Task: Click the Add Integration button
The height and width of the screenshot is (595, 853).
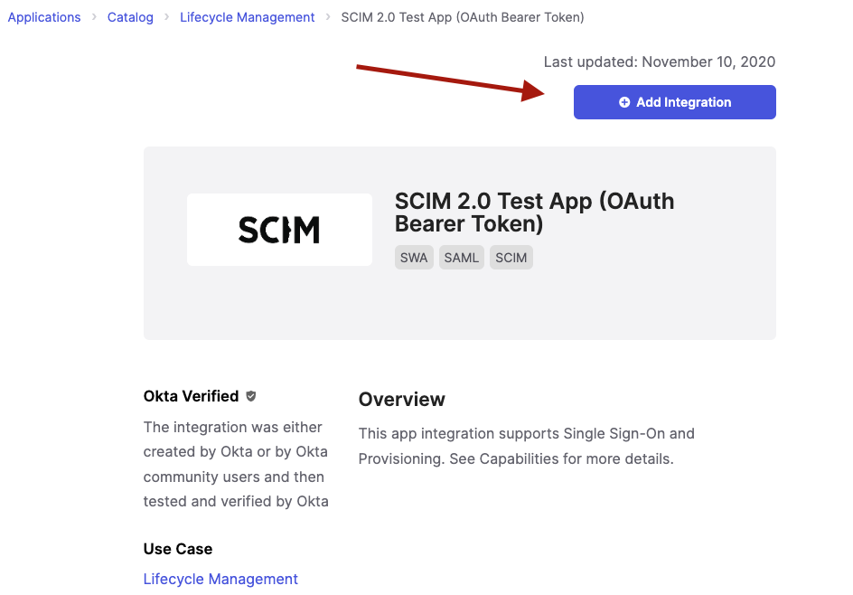Action: pos(674,102)
